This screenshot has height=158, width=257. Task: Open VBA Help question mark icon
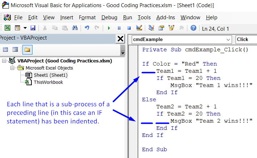click(193, 28)
